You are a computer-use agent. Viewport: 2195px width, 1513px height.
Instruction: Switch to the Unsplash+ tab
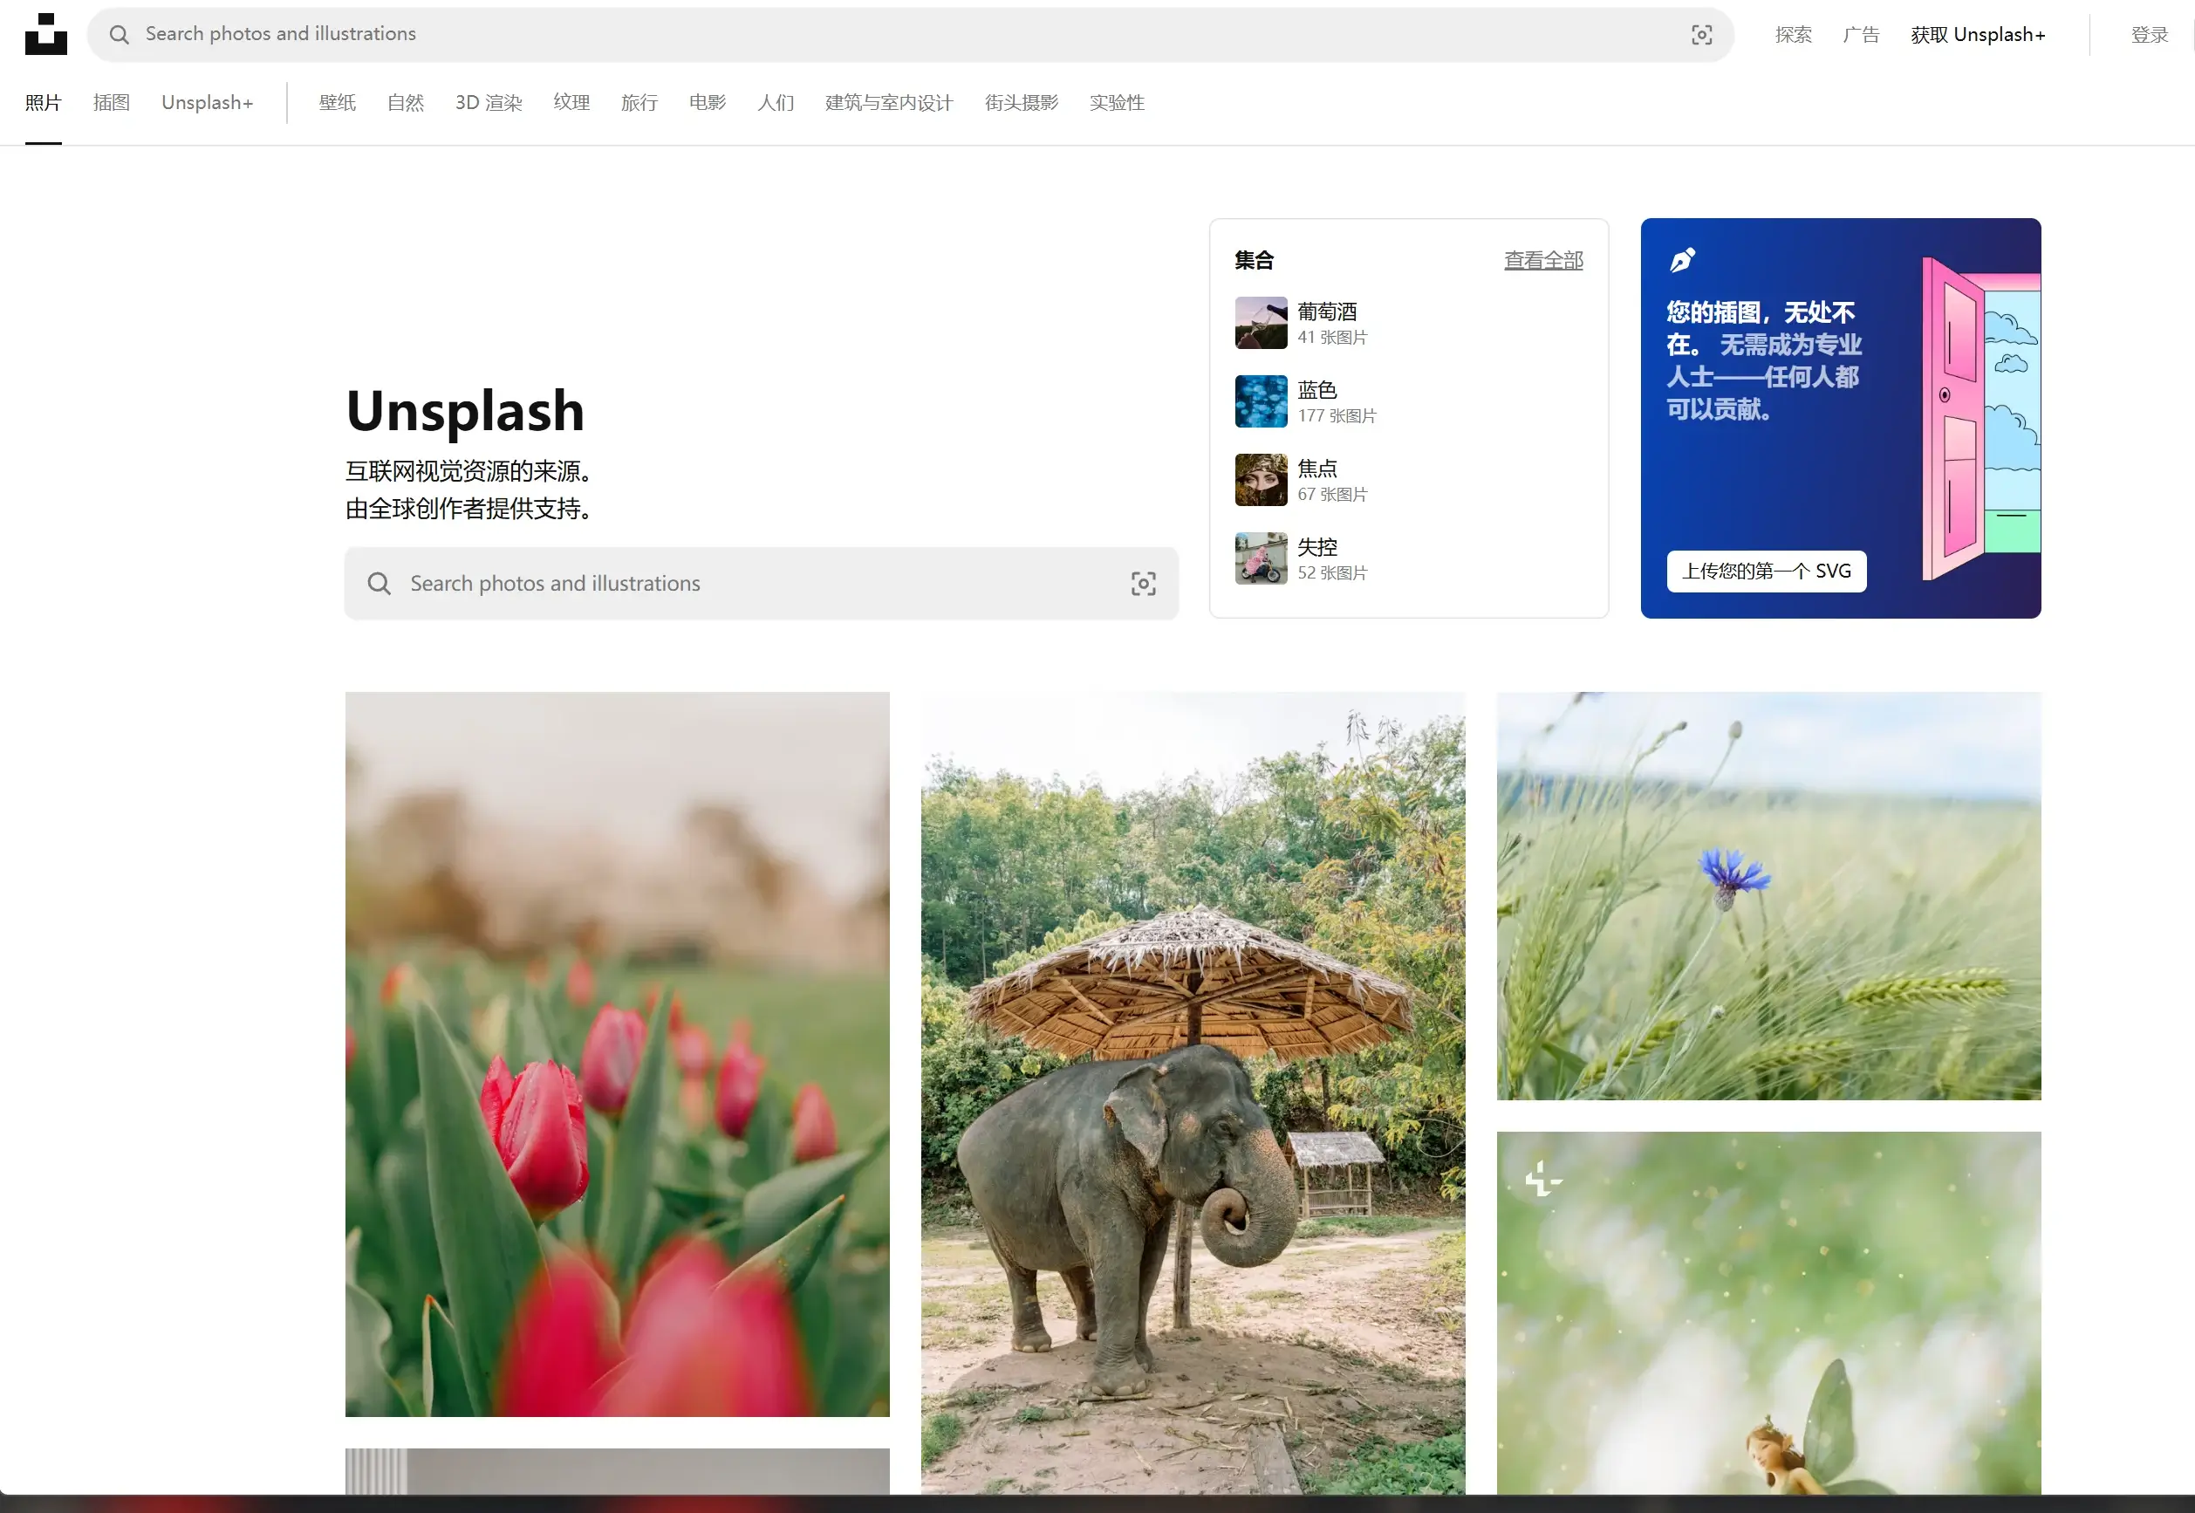207,102
